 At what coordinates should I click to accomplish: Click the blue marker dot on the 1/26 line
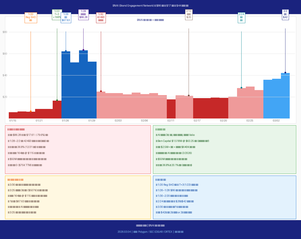[66, 51]
